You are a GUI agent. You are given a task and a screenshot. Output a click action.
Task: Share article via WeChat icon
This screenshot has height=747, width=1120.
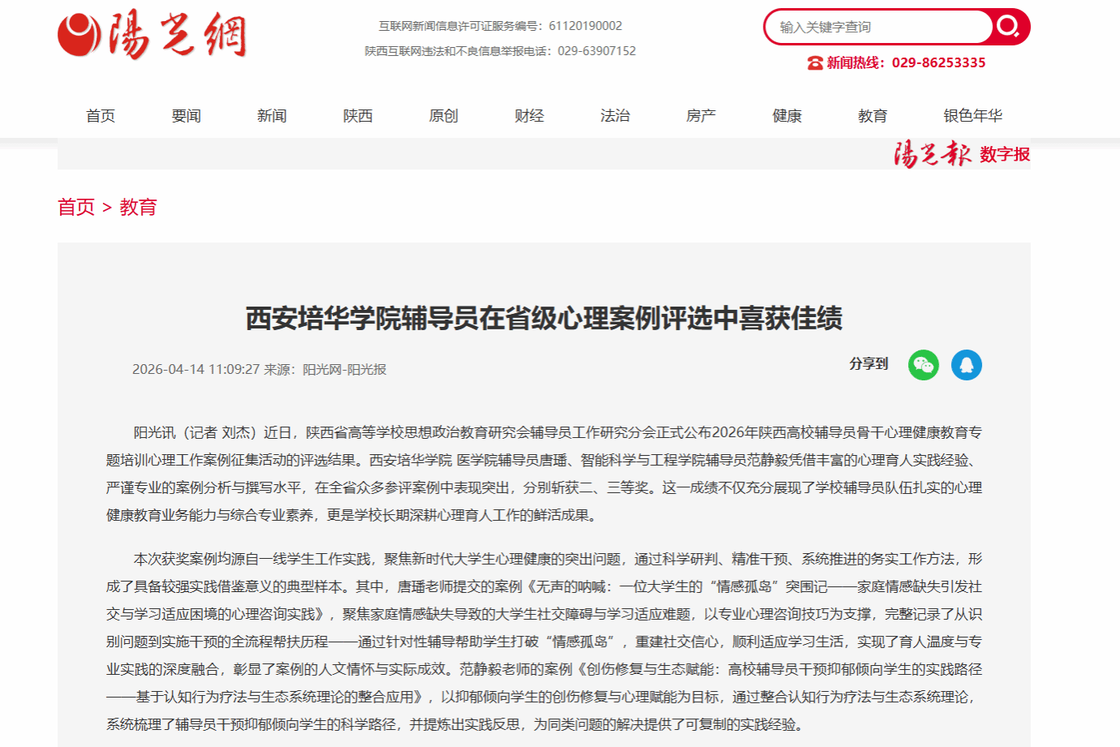[924, 365]
